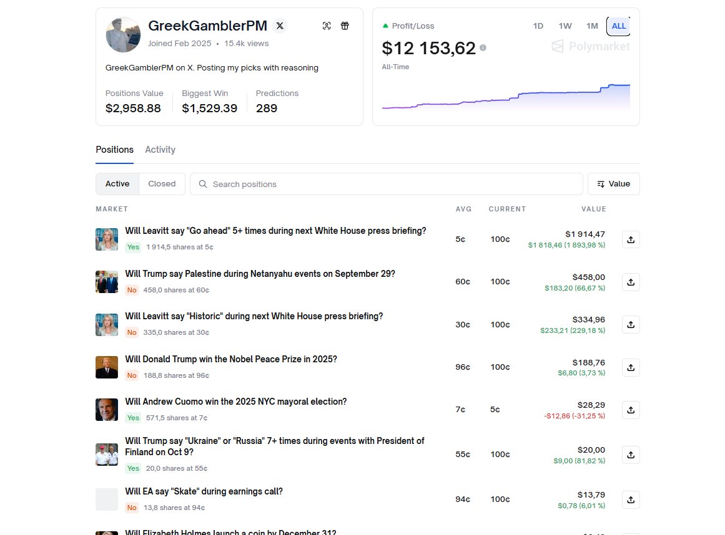Open the GreekGamblerPM avatar picture

pyautogui.click(x=123, y=35)
